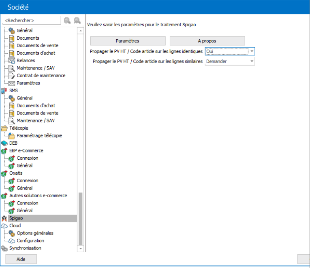Switch to the Paramètres tab
The image size is (310, 268).
point(128,41)
